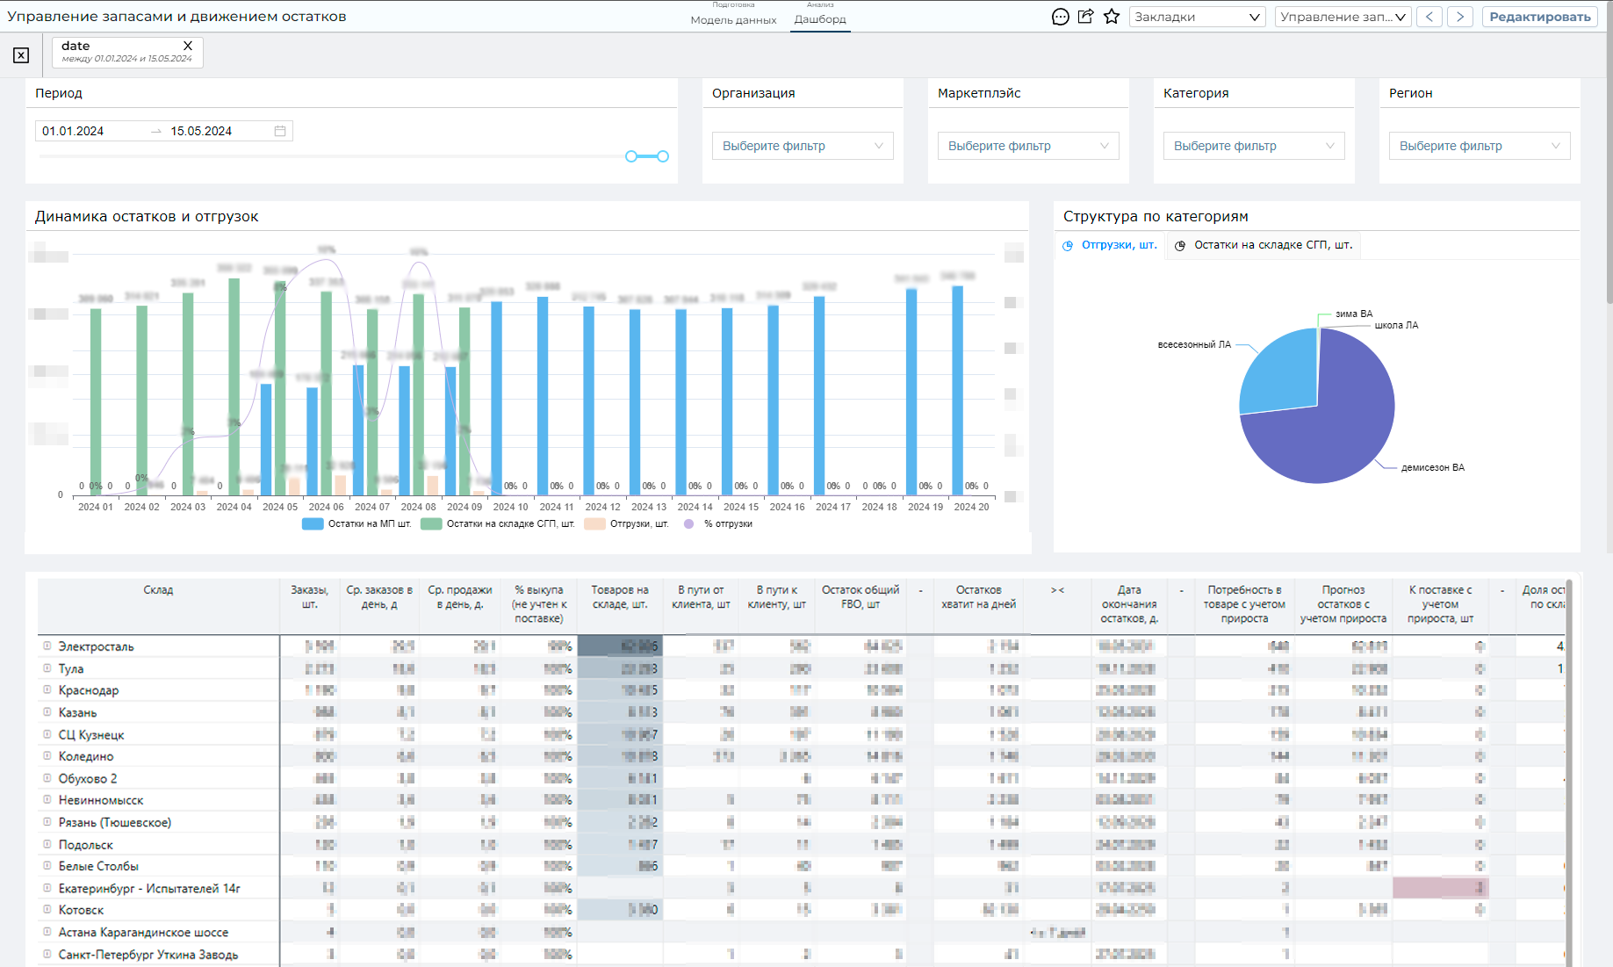Click the right handle of period slider
Screen dimensions: 1613x967
tap(663, 156)
